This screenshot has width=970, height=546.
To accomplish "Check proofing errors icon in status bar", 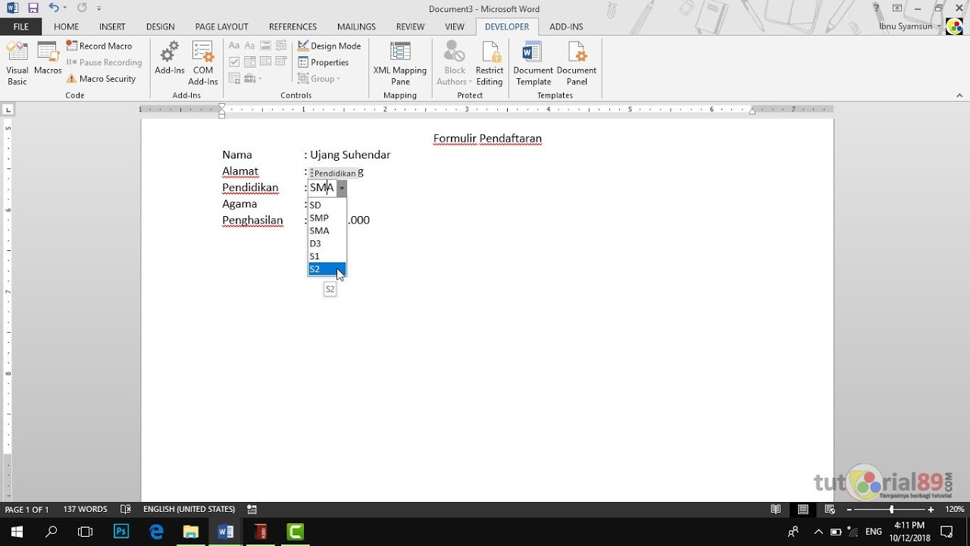I will coord(126,509).
